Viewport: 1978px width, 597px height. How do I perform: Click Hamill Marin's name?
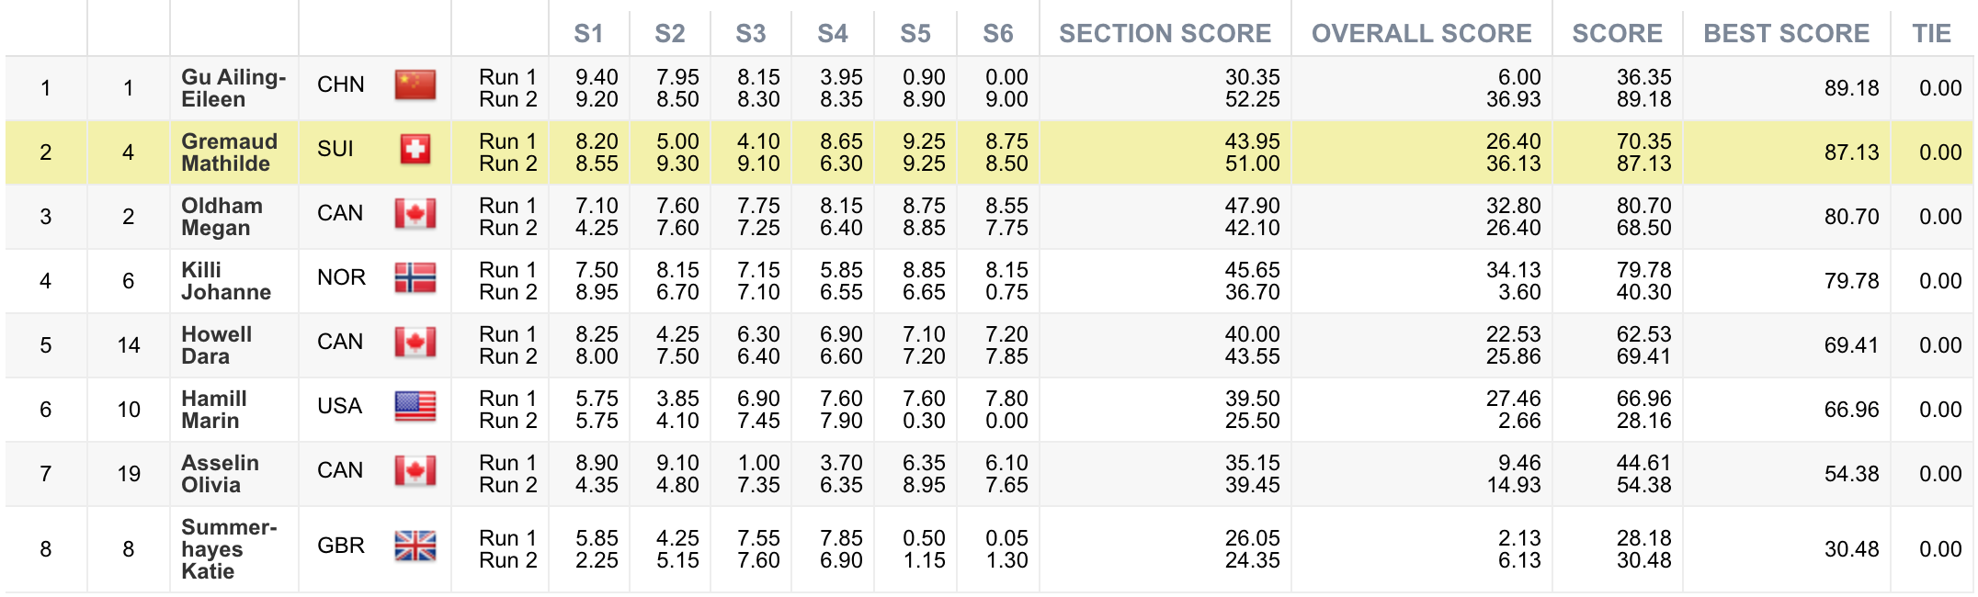coord(214,410)
